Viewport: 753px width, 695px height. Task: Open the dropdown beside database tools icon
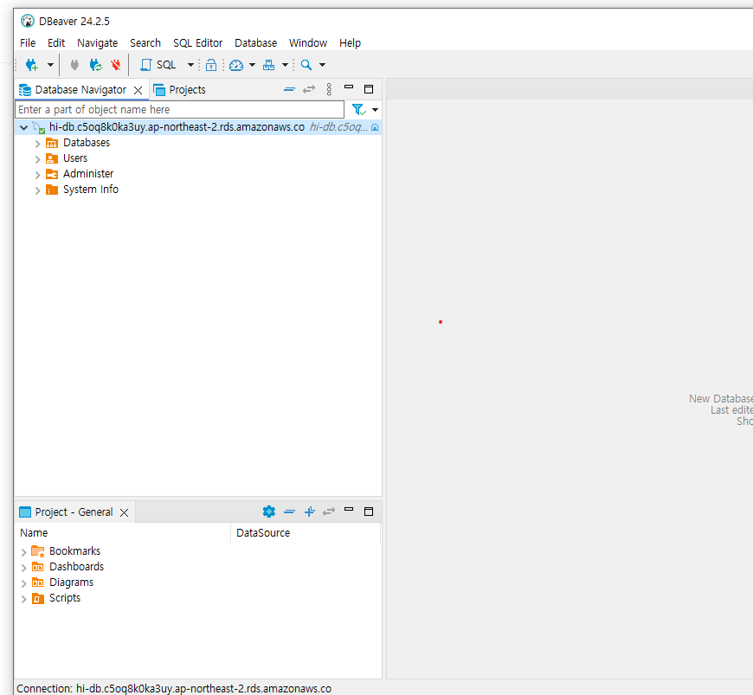285,65
